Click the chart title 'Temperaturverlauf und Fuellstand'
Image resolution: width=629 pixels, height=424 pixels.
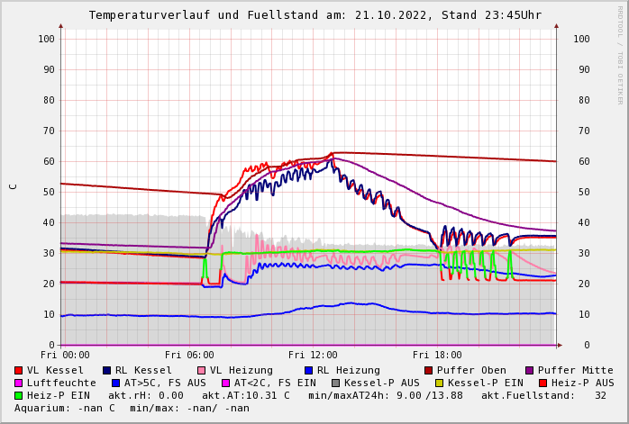[x=245, y=15]
